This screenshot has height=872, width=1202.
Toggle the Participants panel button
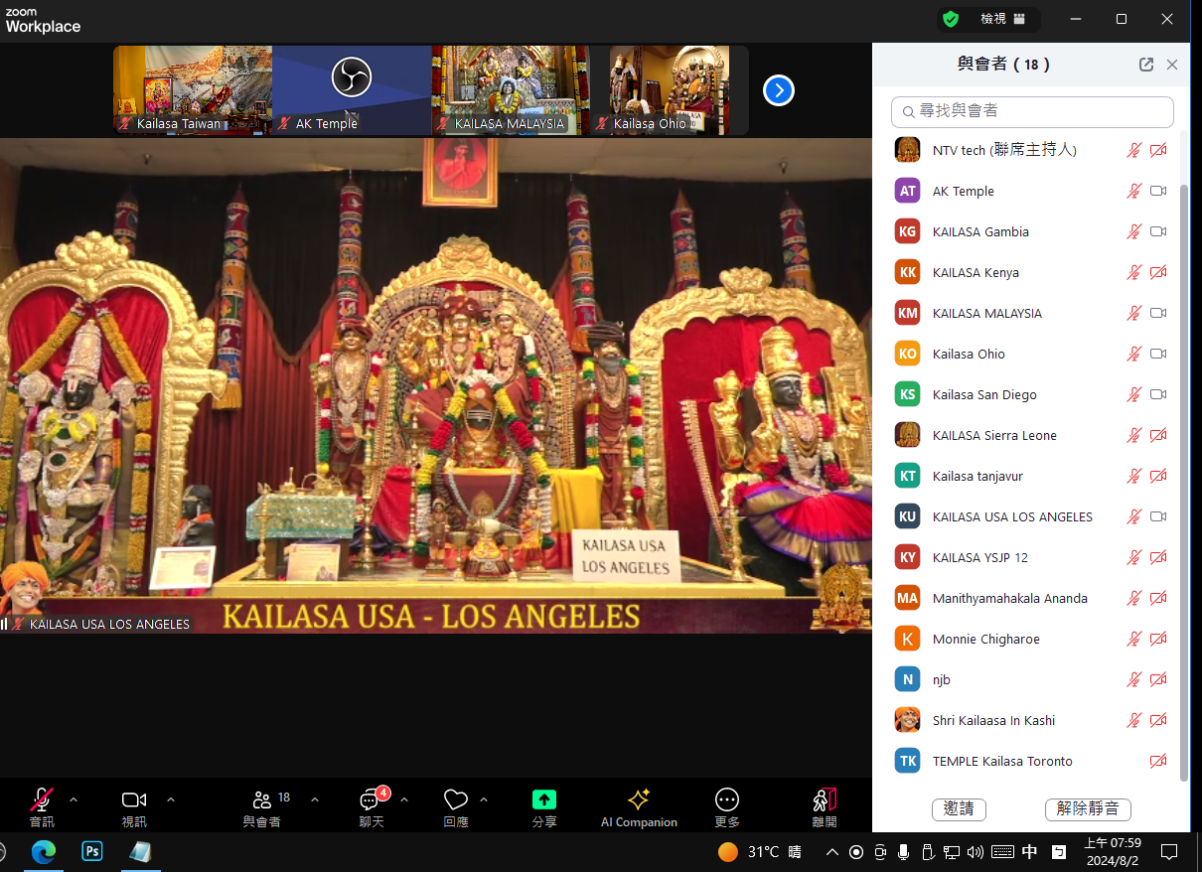[x=262, y=800]
